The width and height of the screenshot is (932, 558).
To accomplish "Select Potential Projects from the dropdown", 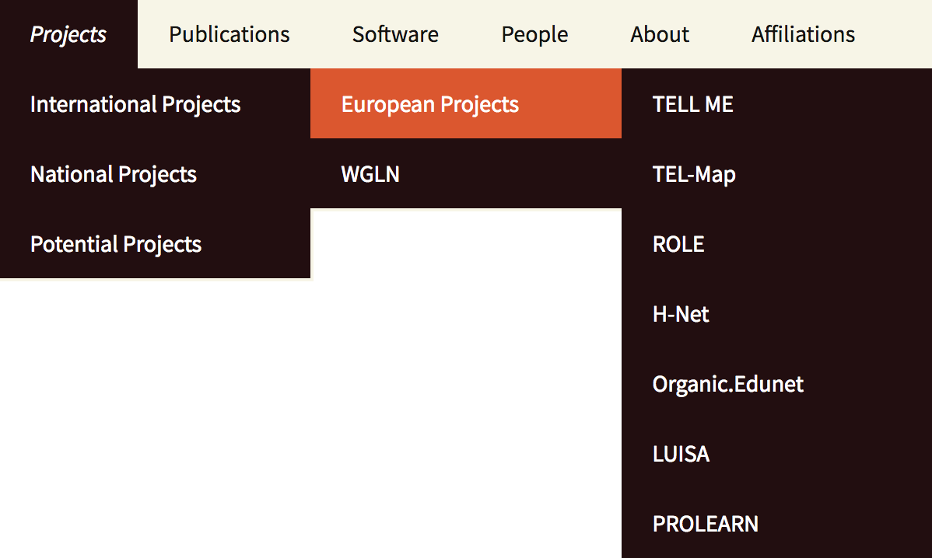I will coord(116,244).
